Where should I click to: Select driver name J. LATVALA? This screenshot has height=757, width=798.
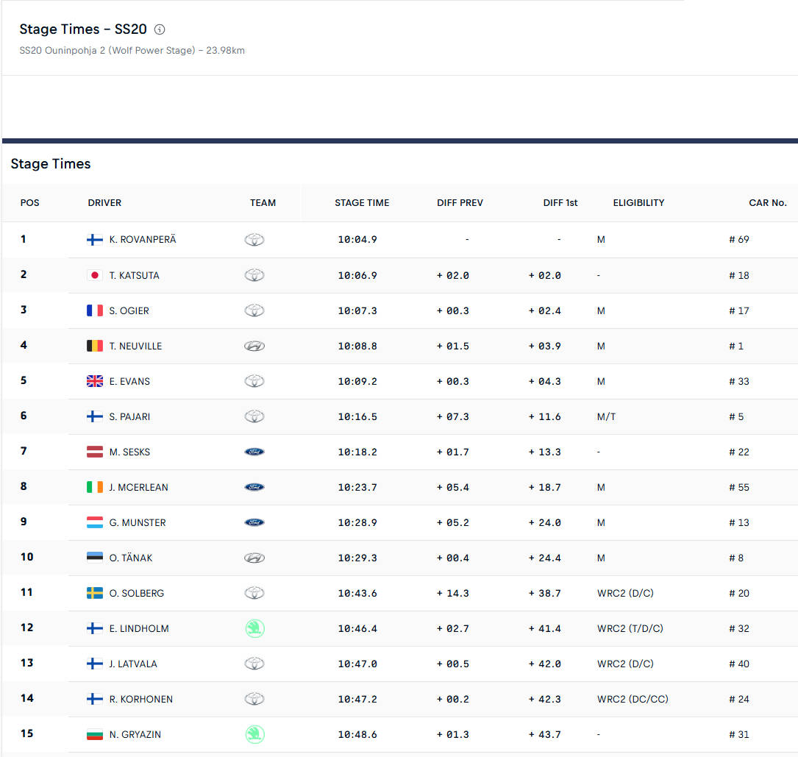click(133, 664)
